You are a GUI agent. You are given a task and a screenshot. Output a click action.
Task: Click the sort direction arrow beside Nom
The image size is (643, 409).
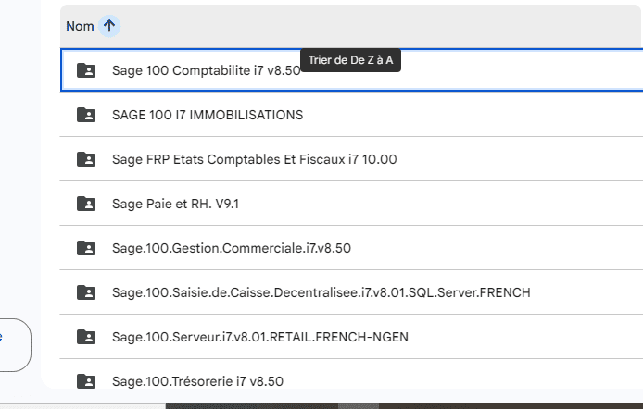(109, 26)
